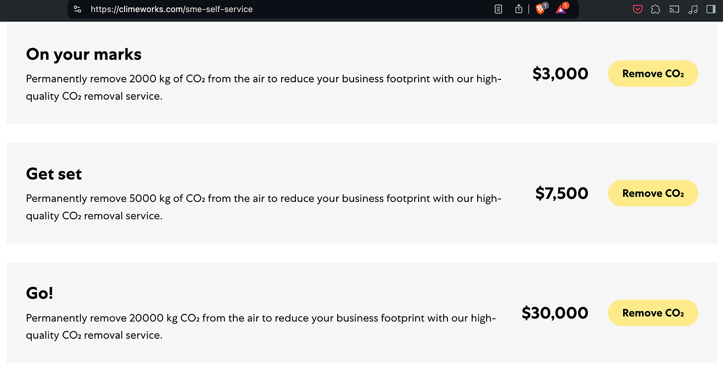The width and height of the screenshot is (723, 369).
Task: Open site settings icon left of URL
Action: tap(77, 9)
